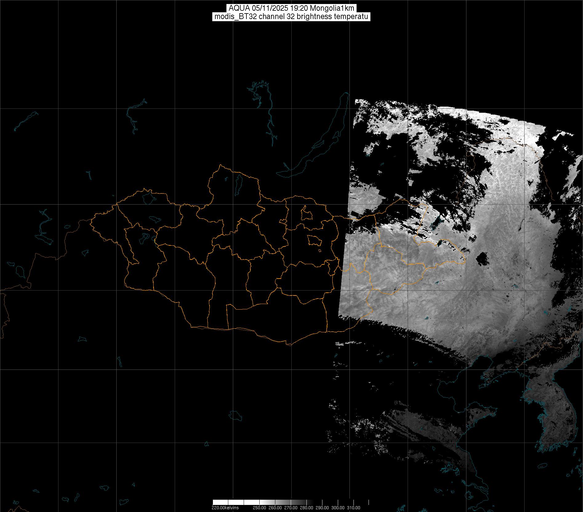
Task: Click the 300.00 tick label on the colorbar
Action: pyautogui.click(x=338, y=508)
